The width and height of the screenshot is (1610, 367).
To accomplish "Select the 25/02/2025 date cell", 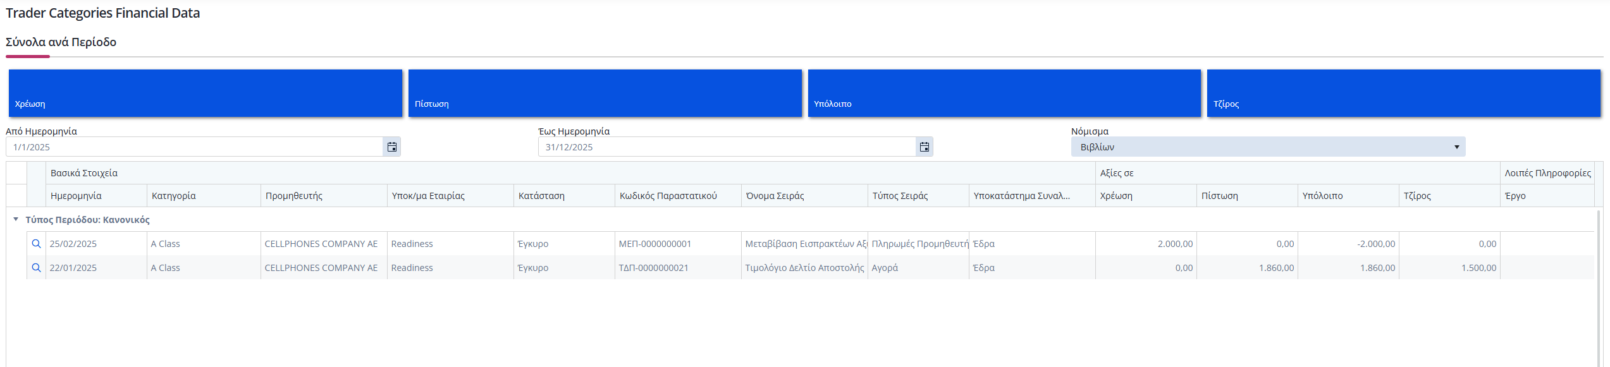I will [x=96, y=244].
